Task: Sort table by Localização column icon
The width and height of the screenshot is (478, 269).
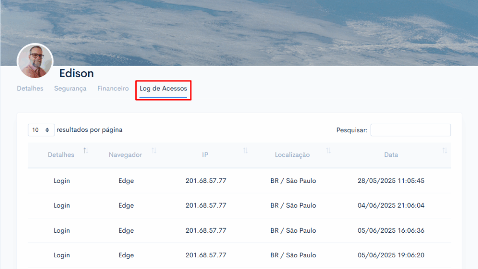Action: coord(328,150)
